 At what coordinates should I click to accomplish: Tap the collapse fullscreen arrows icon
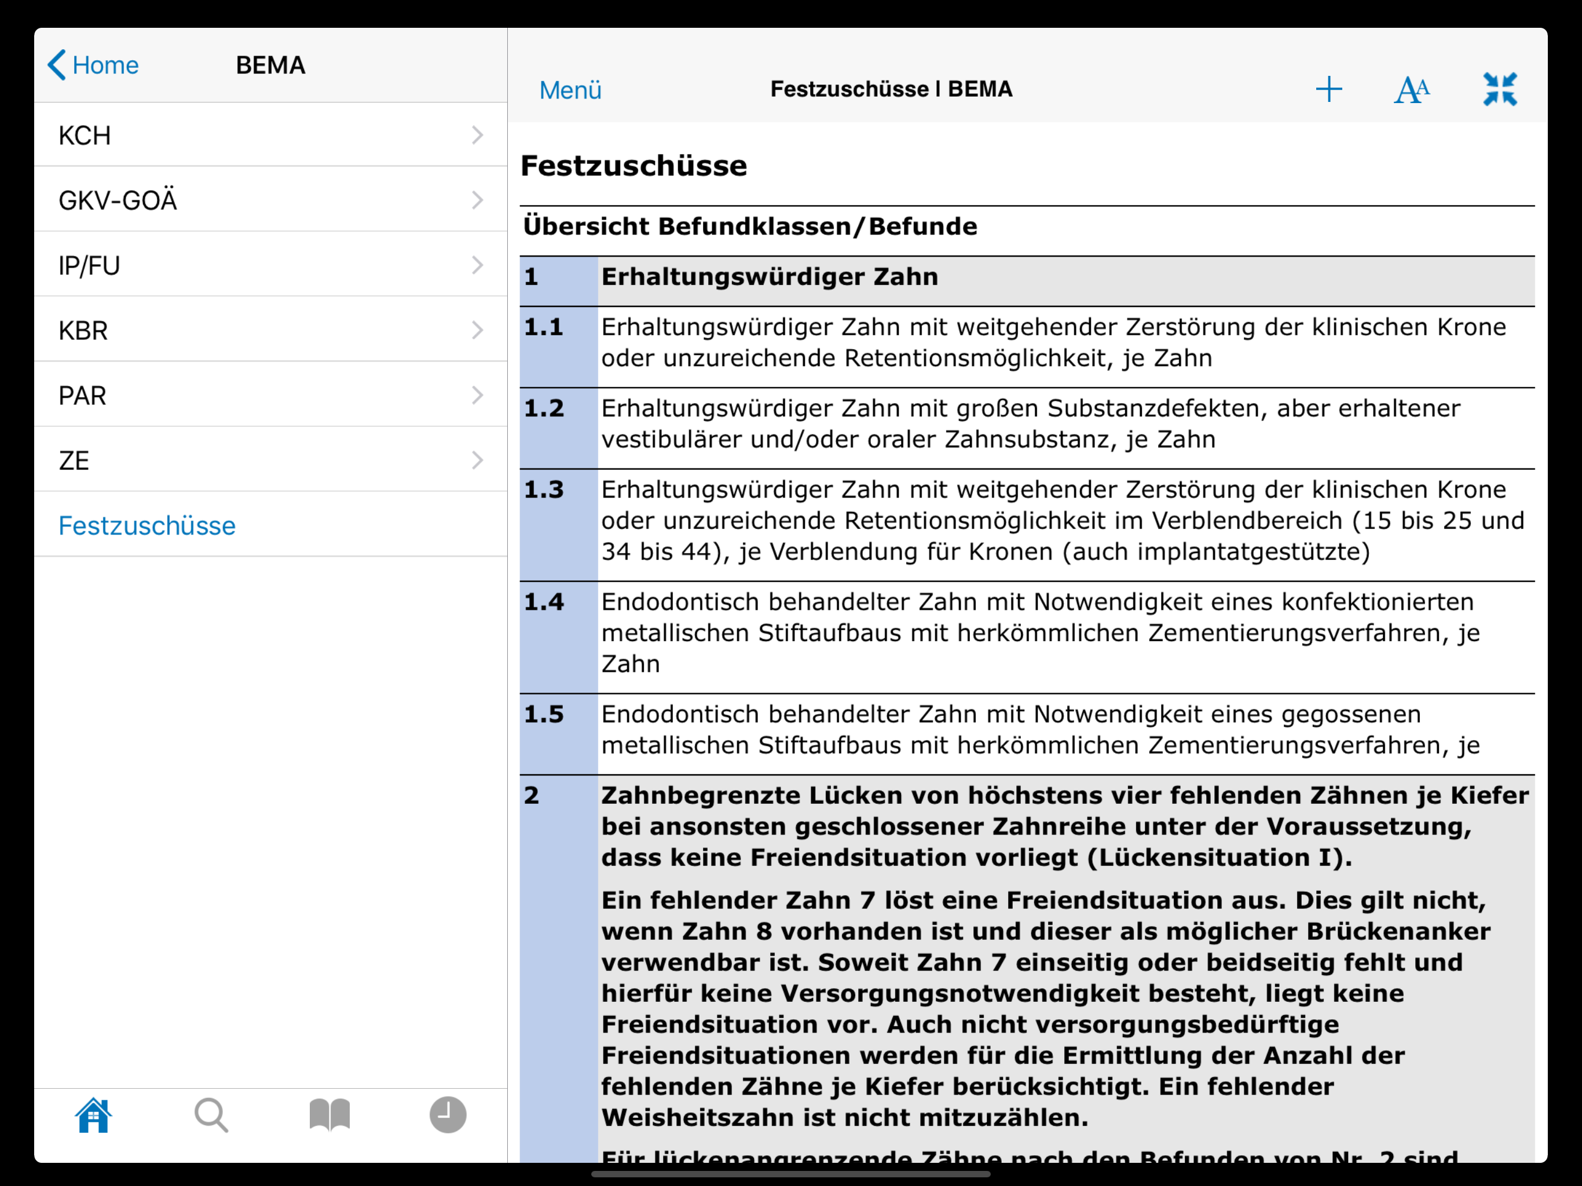click(x=1500, y=89)
